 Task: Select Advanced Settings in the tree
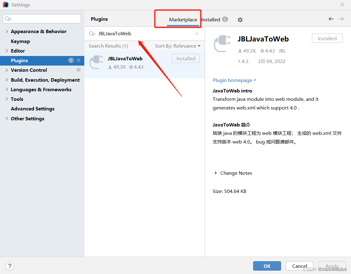[x=33, y=109]
